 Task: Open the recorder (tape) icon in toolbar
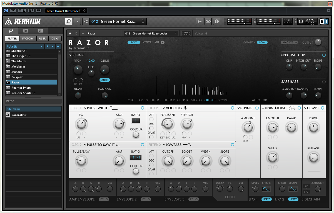[208, 21]
